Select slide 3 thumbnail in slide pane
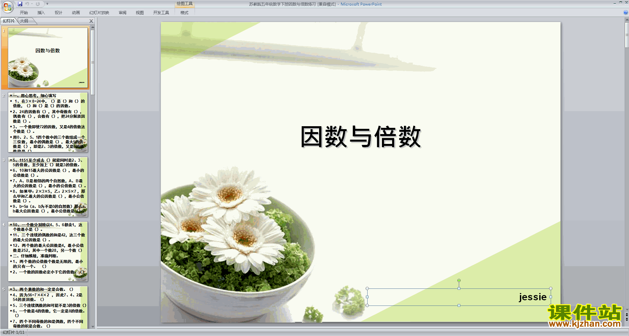Screen dimensions: 629x336 [x=48, y=187]
